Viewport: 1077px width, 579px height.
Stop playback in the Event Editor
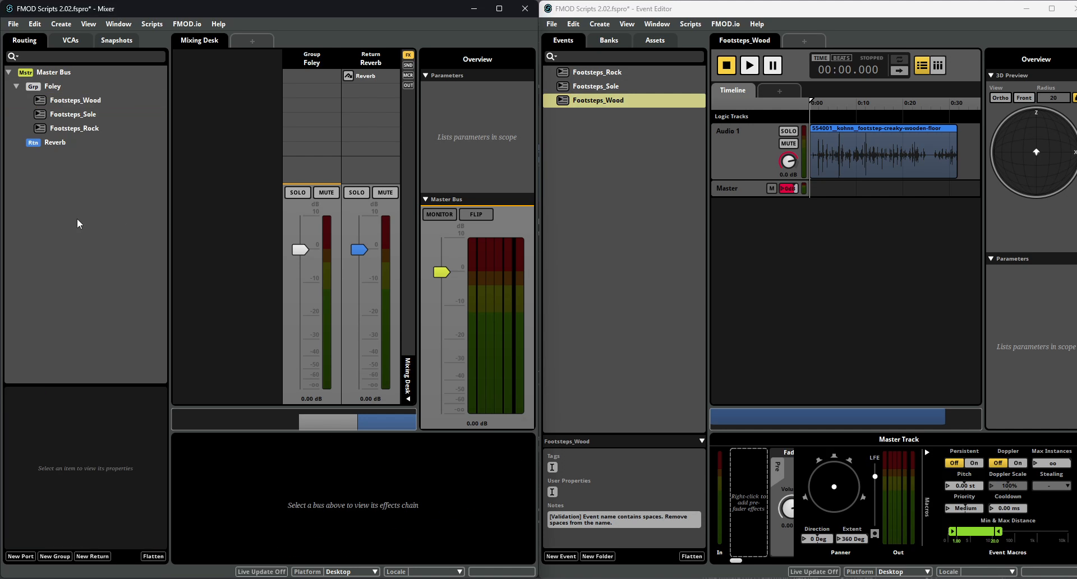click(x=726, y=66)
